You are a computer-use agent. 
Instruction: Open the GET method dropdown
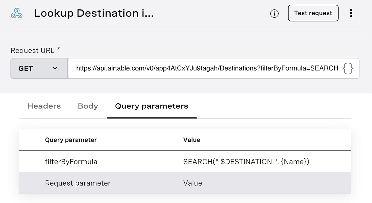[x=39, y=68]
